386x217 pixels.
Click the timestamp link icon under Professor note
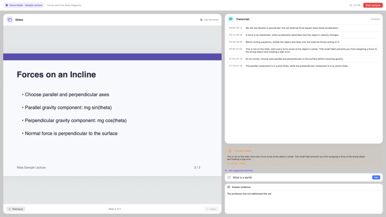(228, 163)
